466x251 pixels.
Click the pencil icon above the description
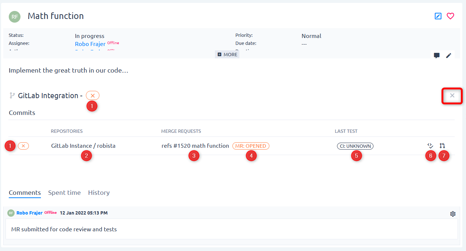(x=448, y=55)
